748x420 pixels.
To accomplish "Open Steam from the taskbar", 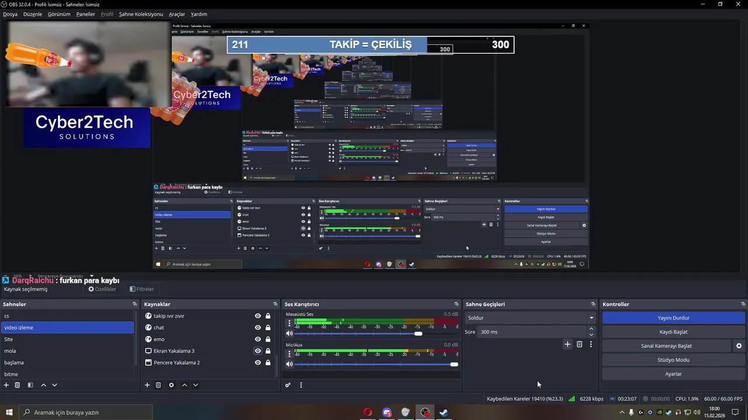I will click(444, 412).
